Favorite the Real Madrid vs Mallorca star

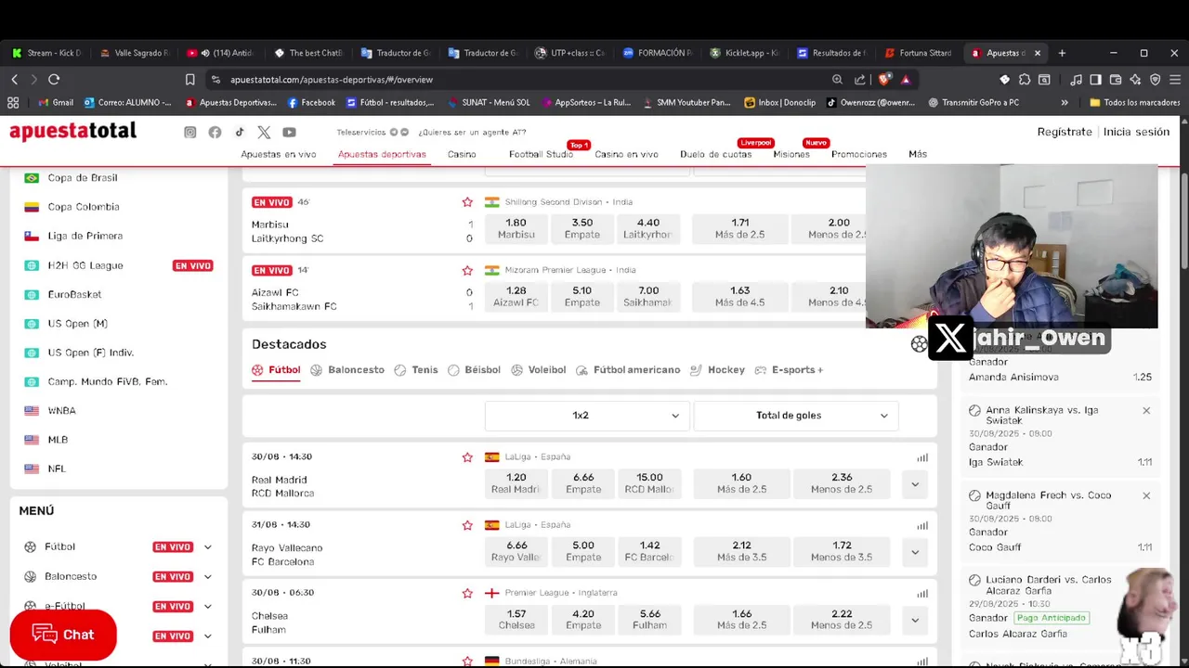coord(467,456)
